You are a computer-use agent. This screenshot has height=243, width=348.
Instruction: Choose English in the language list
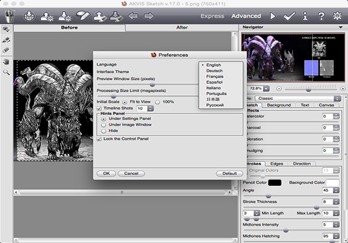214,65
